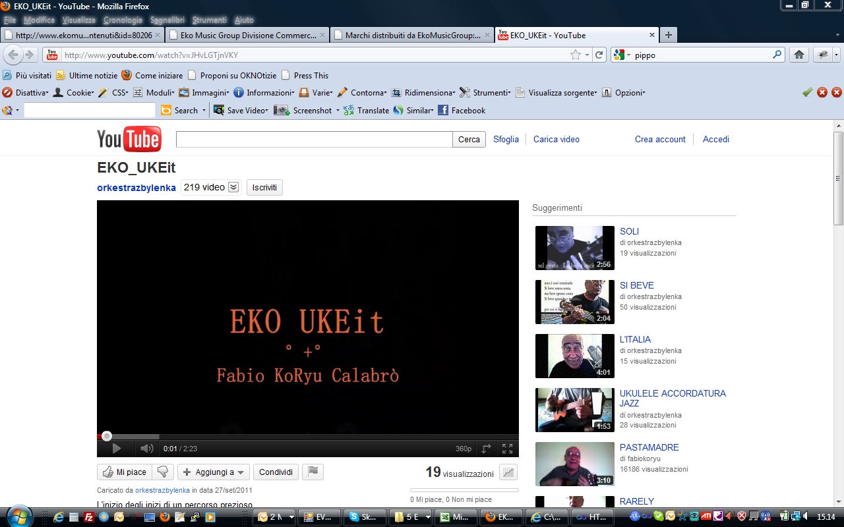Click the video progress scrubber handle
The width and height of the screenshot is (844, 527).
(x=107, y=435)
